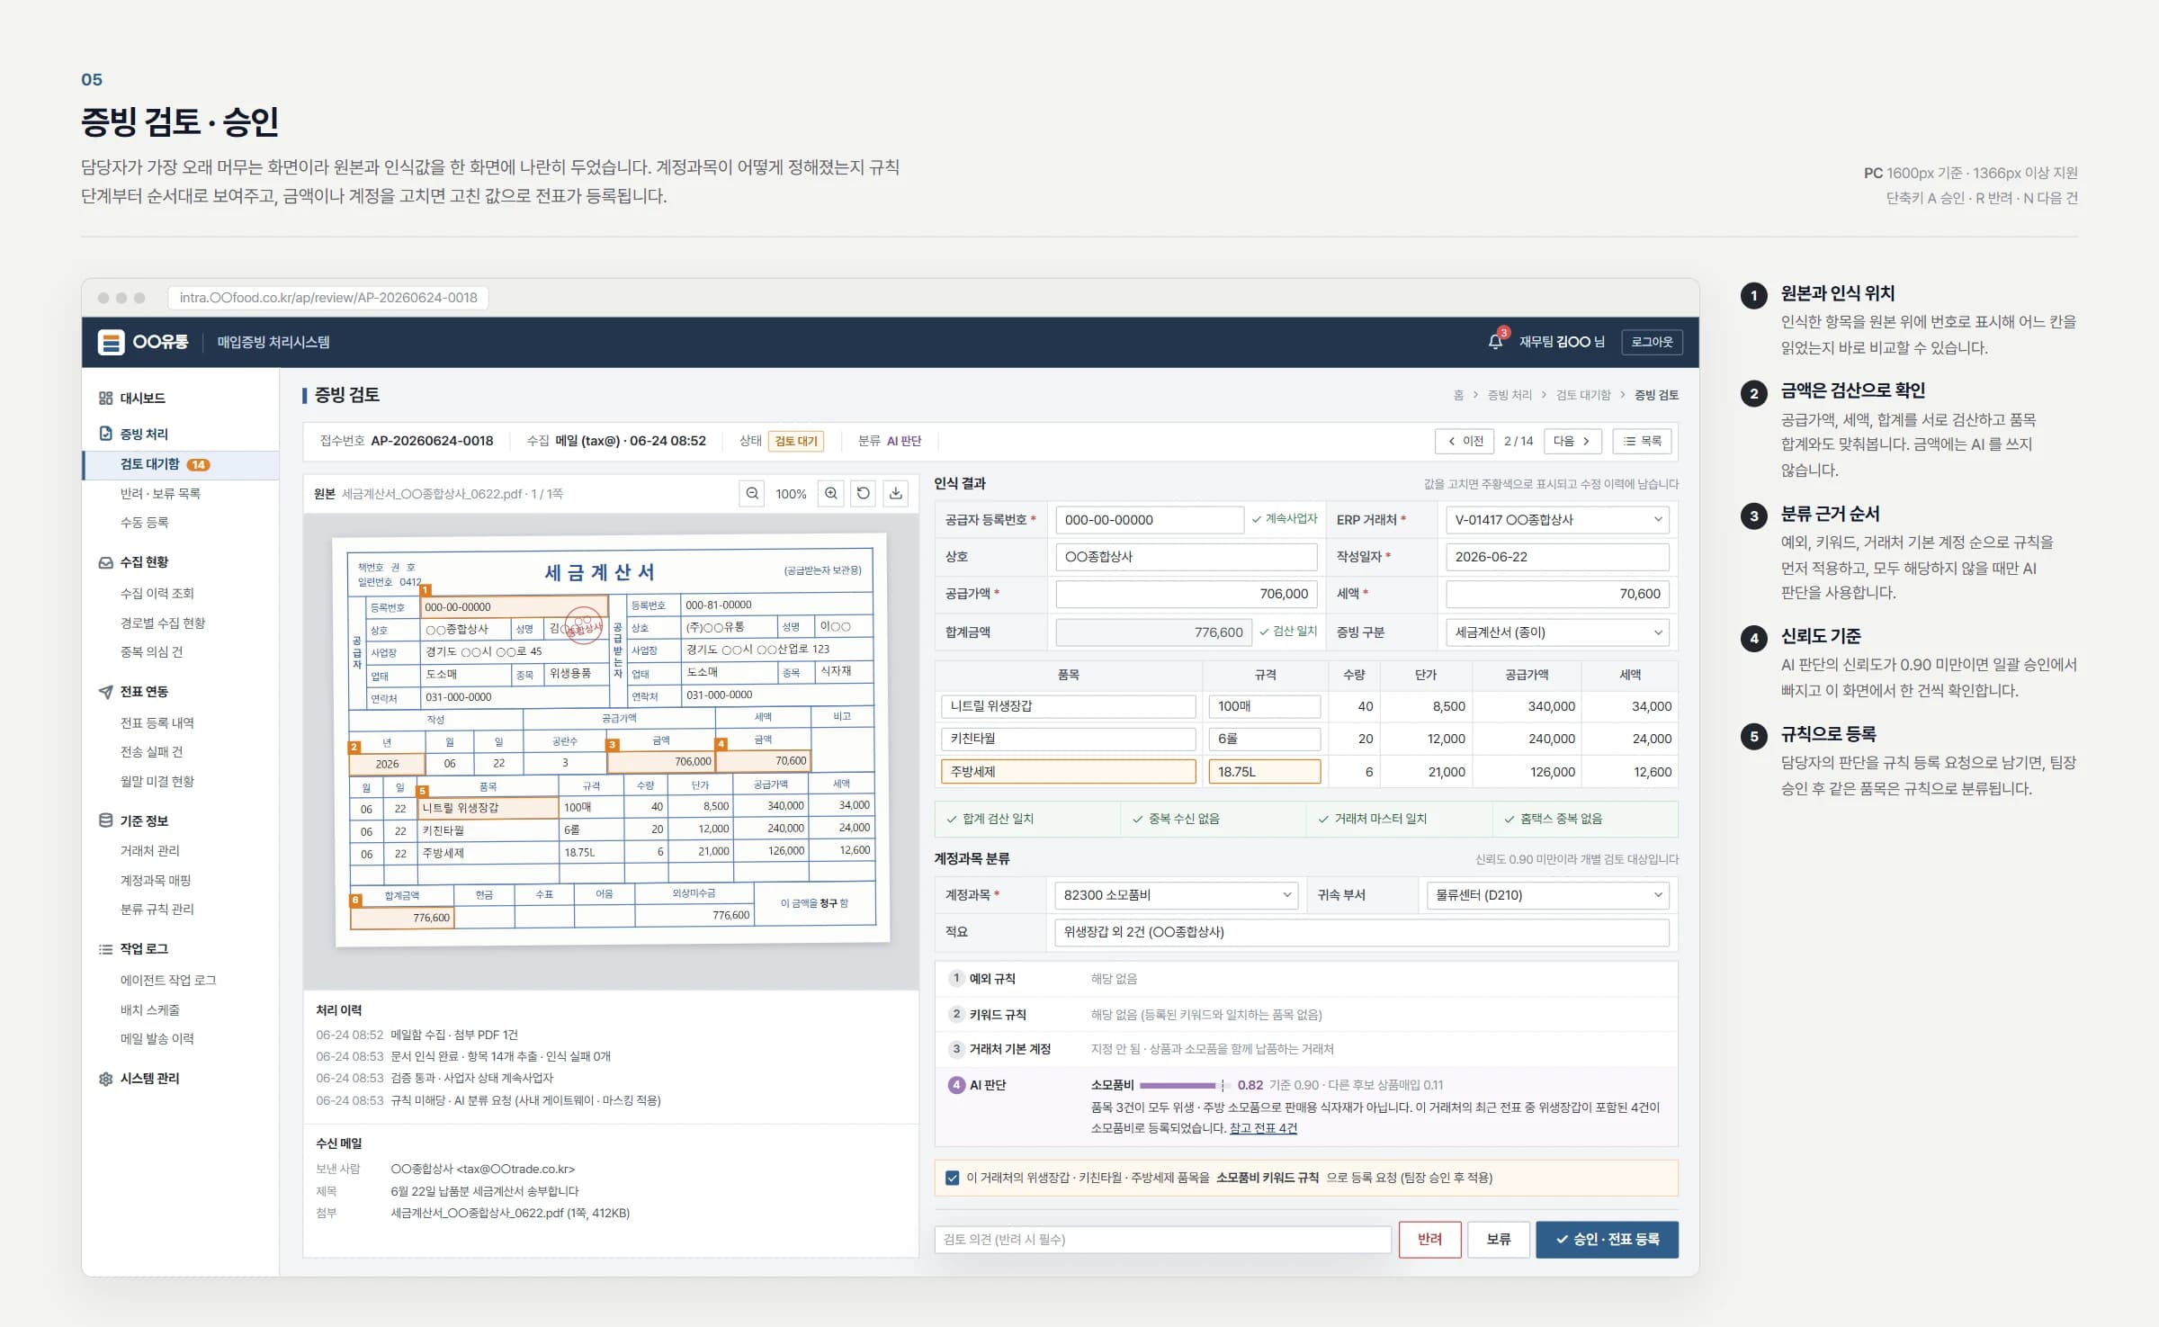The height and width of the screenshot is (1327, 2159).
Task: Open the 시스템 관리 settings section
Action: [x=149, y=1078]
